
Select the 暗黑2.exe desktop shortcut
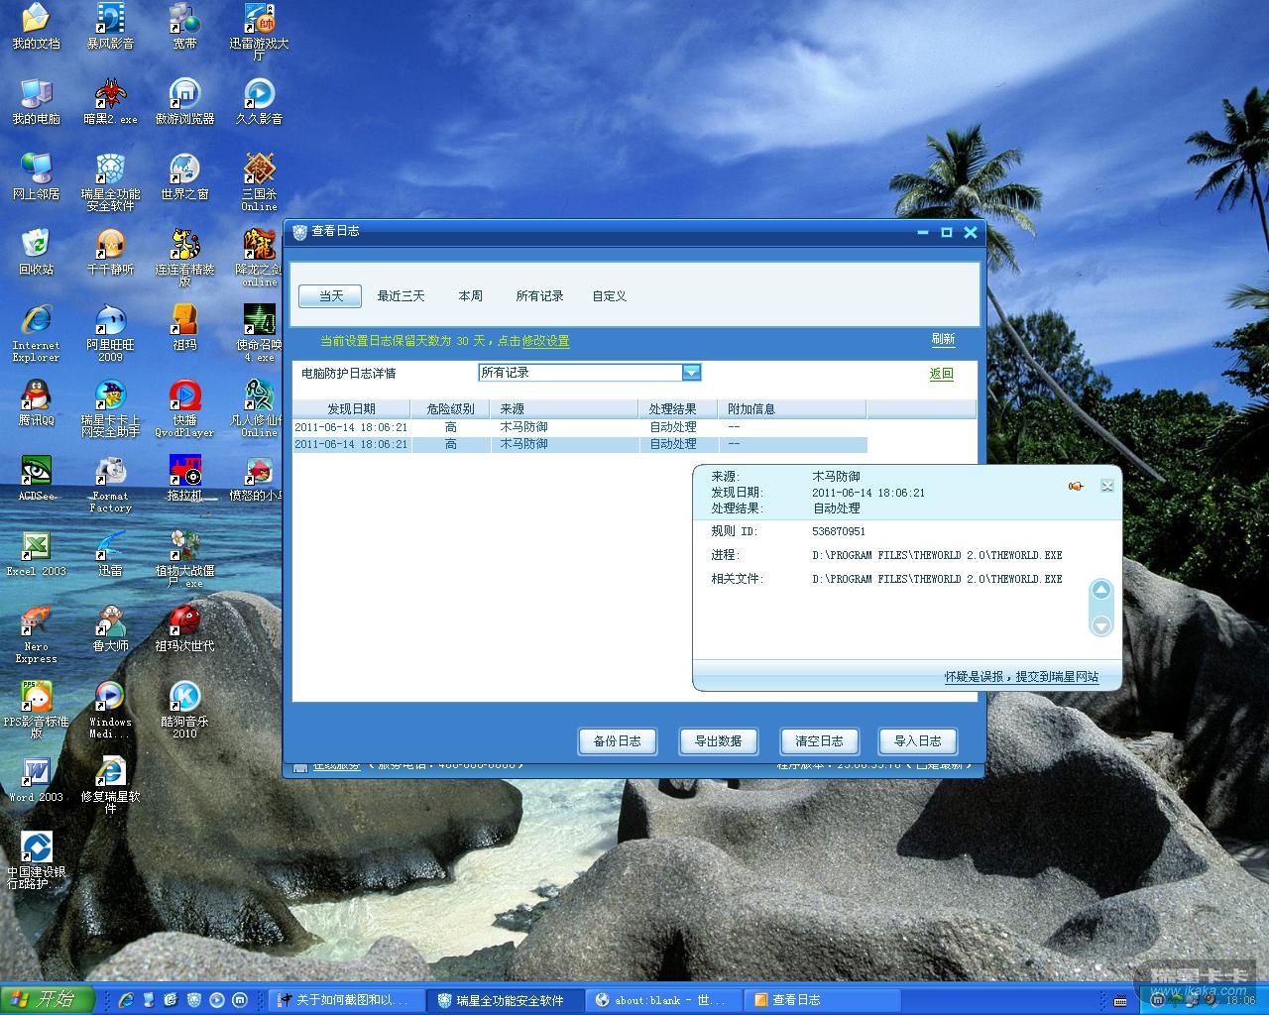click(110, 101)
